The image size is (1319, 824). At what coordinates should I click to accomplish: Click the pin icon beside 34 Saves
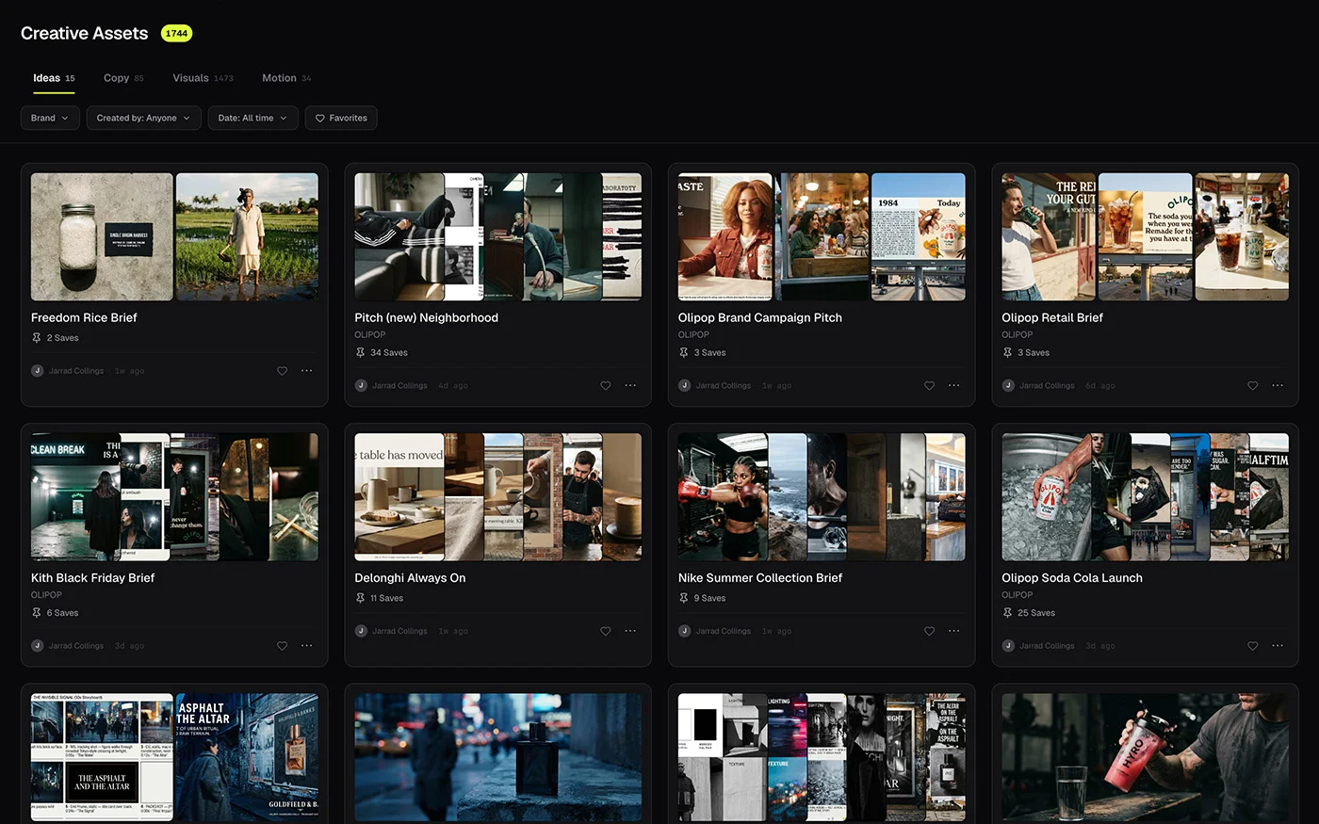[360, 352]
